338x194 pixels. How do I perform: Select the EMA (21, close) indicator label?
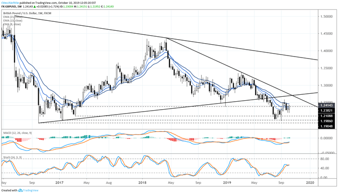coord(12,17)
